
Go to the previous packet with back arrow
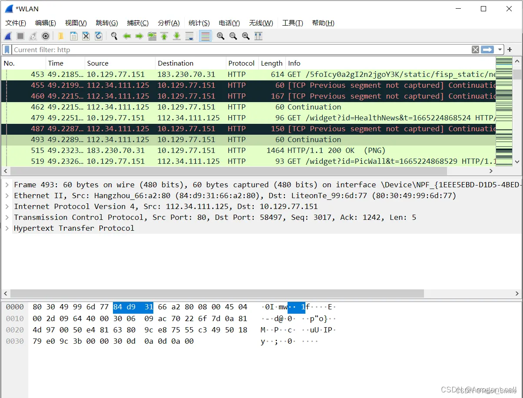[x=127, y=36]
